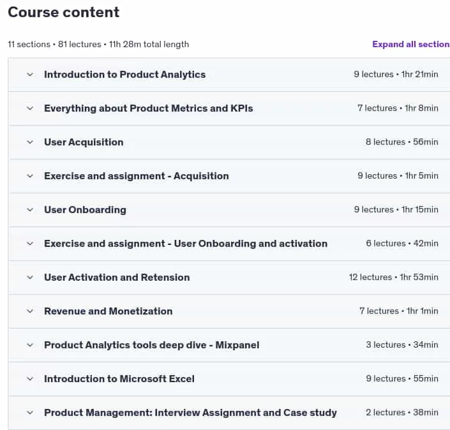Viewport: 450px width, 430px height.
Task: Click chevron next to User Activation and Retension
Action: click(30, 278)
